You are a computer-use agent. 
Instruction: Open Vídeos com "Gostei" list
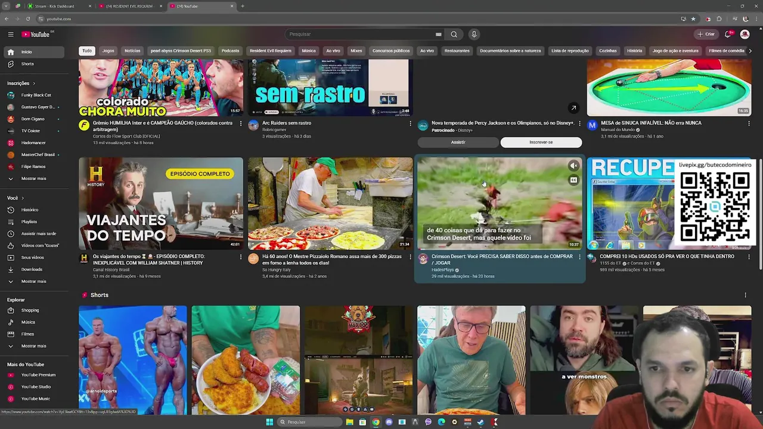pos(33,245)
